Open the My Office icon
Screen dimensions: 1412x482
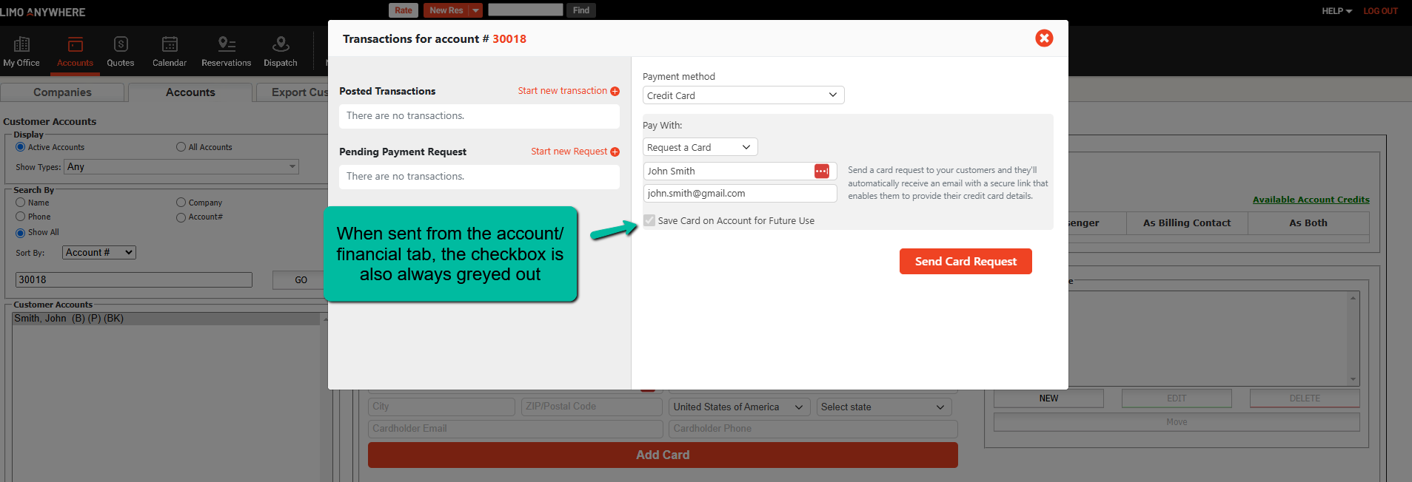pos(21,45)
